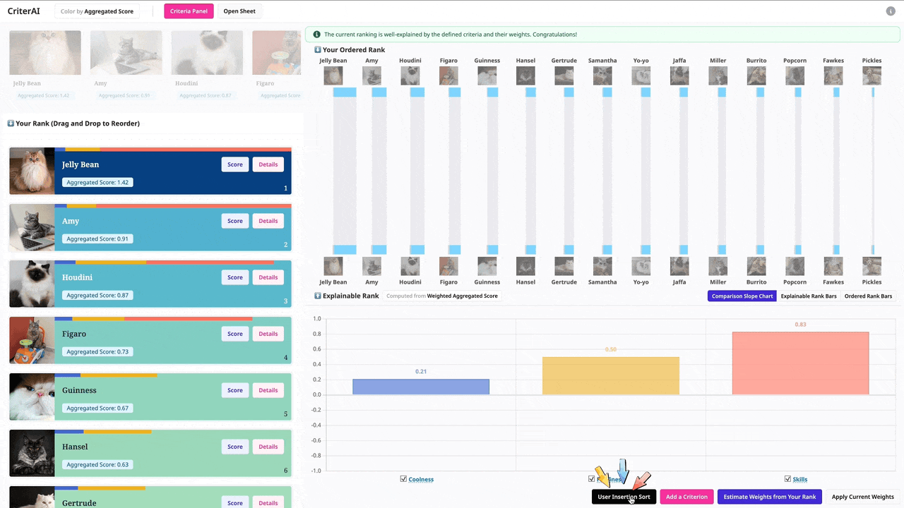The width and height of the screenshot is (904, 508).
Task: Uncheck the Coolness criterion checkbox
Action: click(403, 479)
